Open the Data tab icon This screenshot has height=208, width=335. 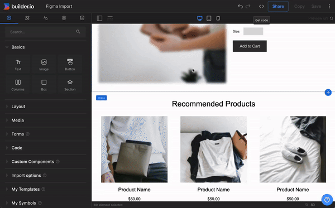(x=82, y=18)
